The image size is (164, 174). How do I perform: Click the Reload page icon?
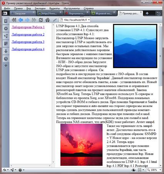point(41,20)
